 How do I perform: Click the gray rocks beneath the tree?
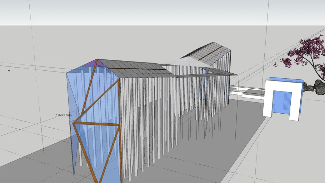(x=319, y=86)
